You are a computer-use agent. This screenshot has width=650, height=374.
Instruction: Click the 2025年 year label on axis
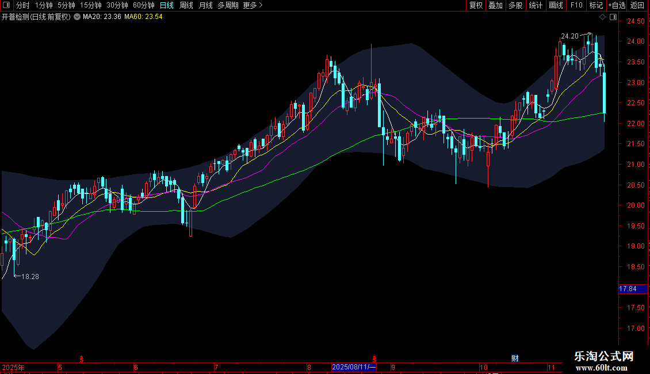pos(13,367)
